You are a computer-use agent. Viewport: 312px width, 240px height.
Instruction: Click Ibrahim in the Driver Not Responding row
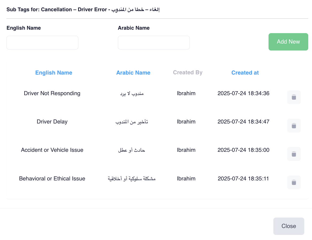(186, 93)
